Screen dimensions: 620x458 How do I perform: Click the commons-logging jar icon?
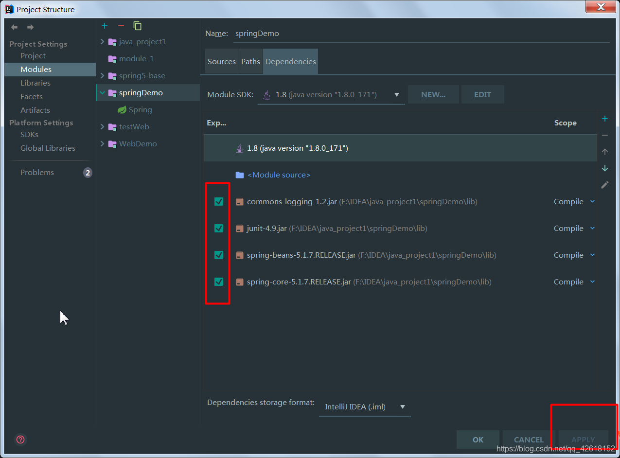coord(239,202)
